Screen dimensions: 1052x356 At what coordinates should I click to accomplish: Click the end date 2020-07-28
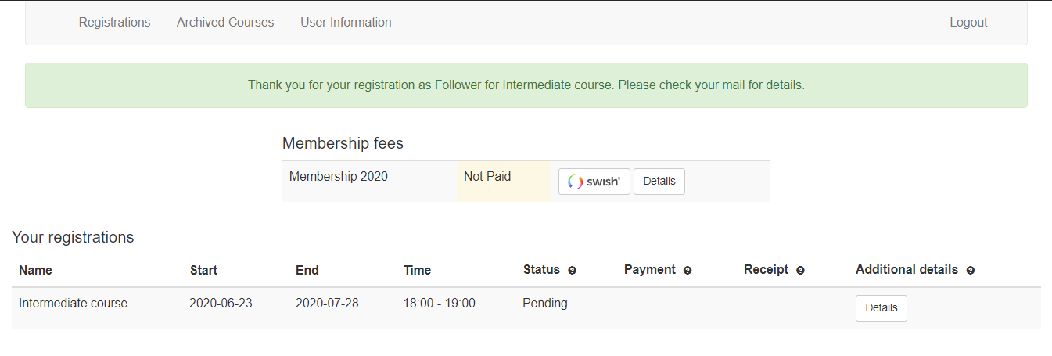tap(327, 304)
